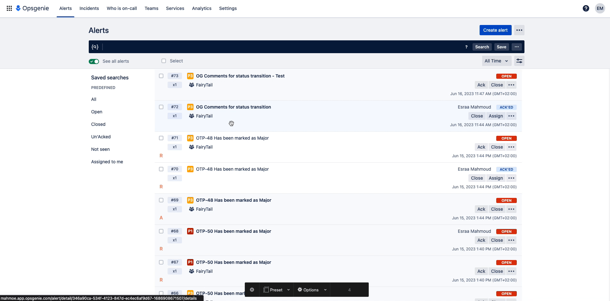Screen dimensions: 610x301
Task: Open the Analytics tab
Action: pos(202,8)
